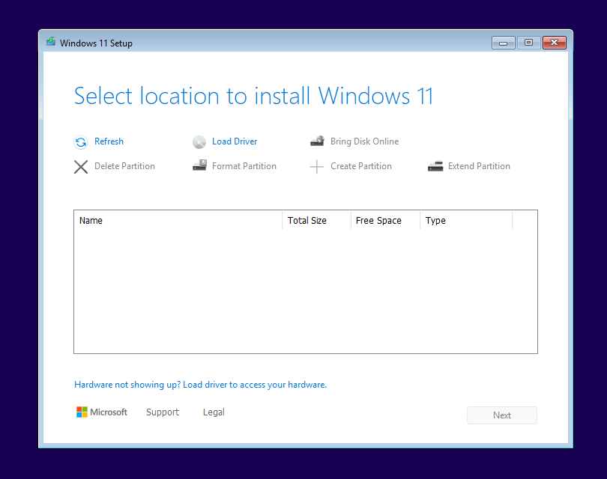
Task: Click the Next button
Action: [501, 415]
